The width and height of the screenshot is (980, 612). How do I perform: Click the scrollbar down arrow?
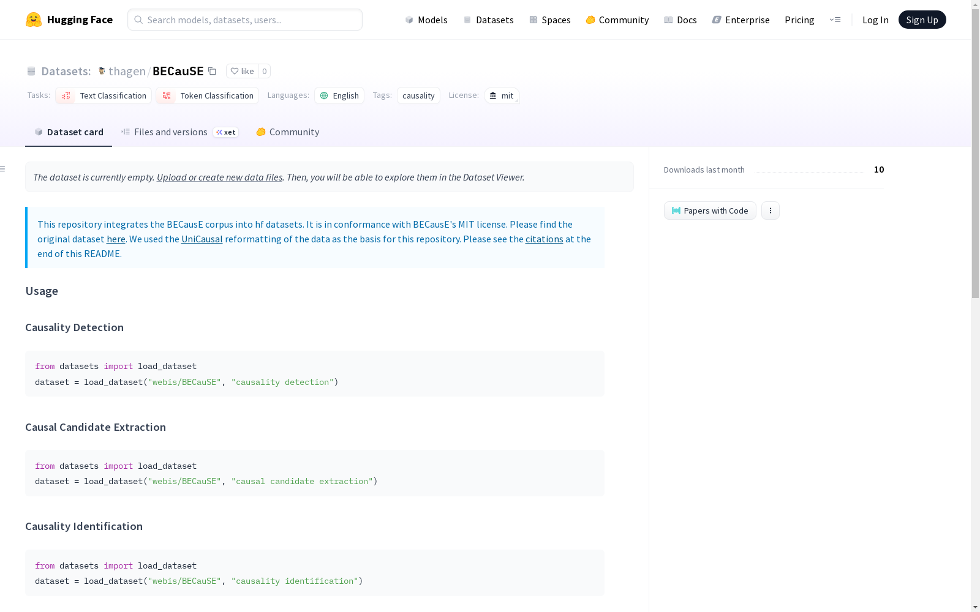tap(975, 607)
